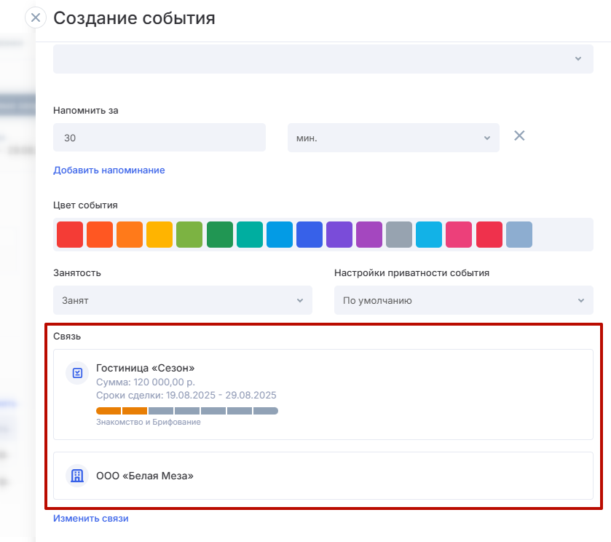The height and width of the screenshot is (542, 611).
Task: Click the Добавить напоминание link
Action: click(x=109, y=170)
